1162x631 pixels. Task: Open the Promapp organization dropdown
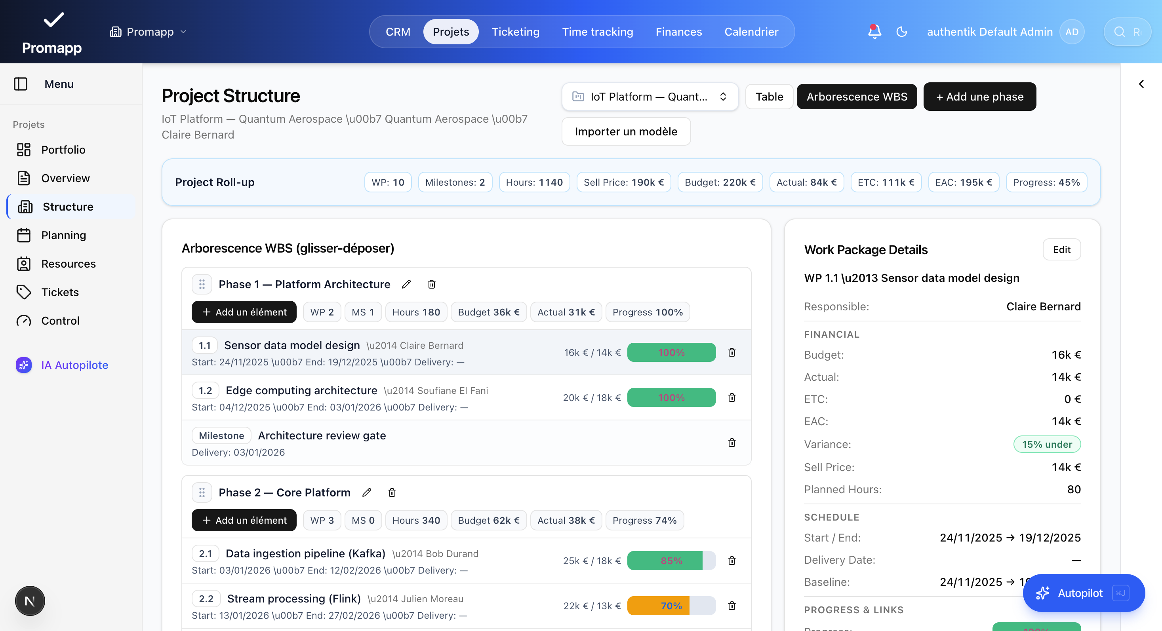[148, 32]
